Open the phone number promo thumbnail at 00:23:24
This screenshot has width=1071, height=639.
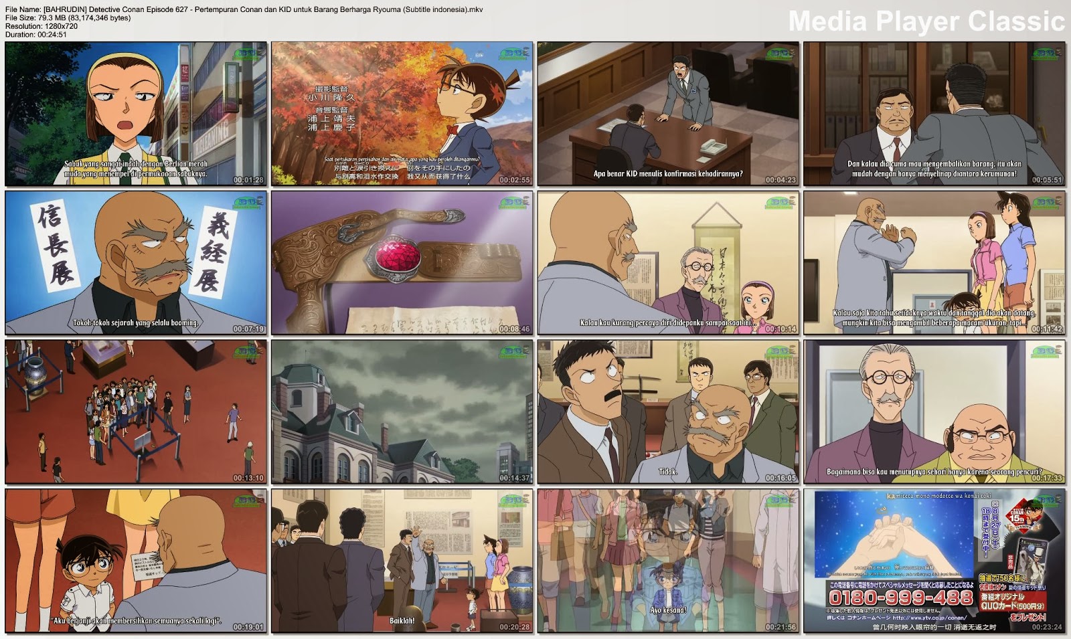[x=934, y=561]
